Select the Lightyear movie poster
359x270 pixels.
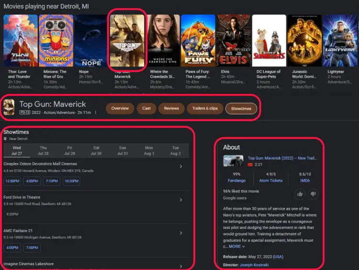[x=340, y=41]
